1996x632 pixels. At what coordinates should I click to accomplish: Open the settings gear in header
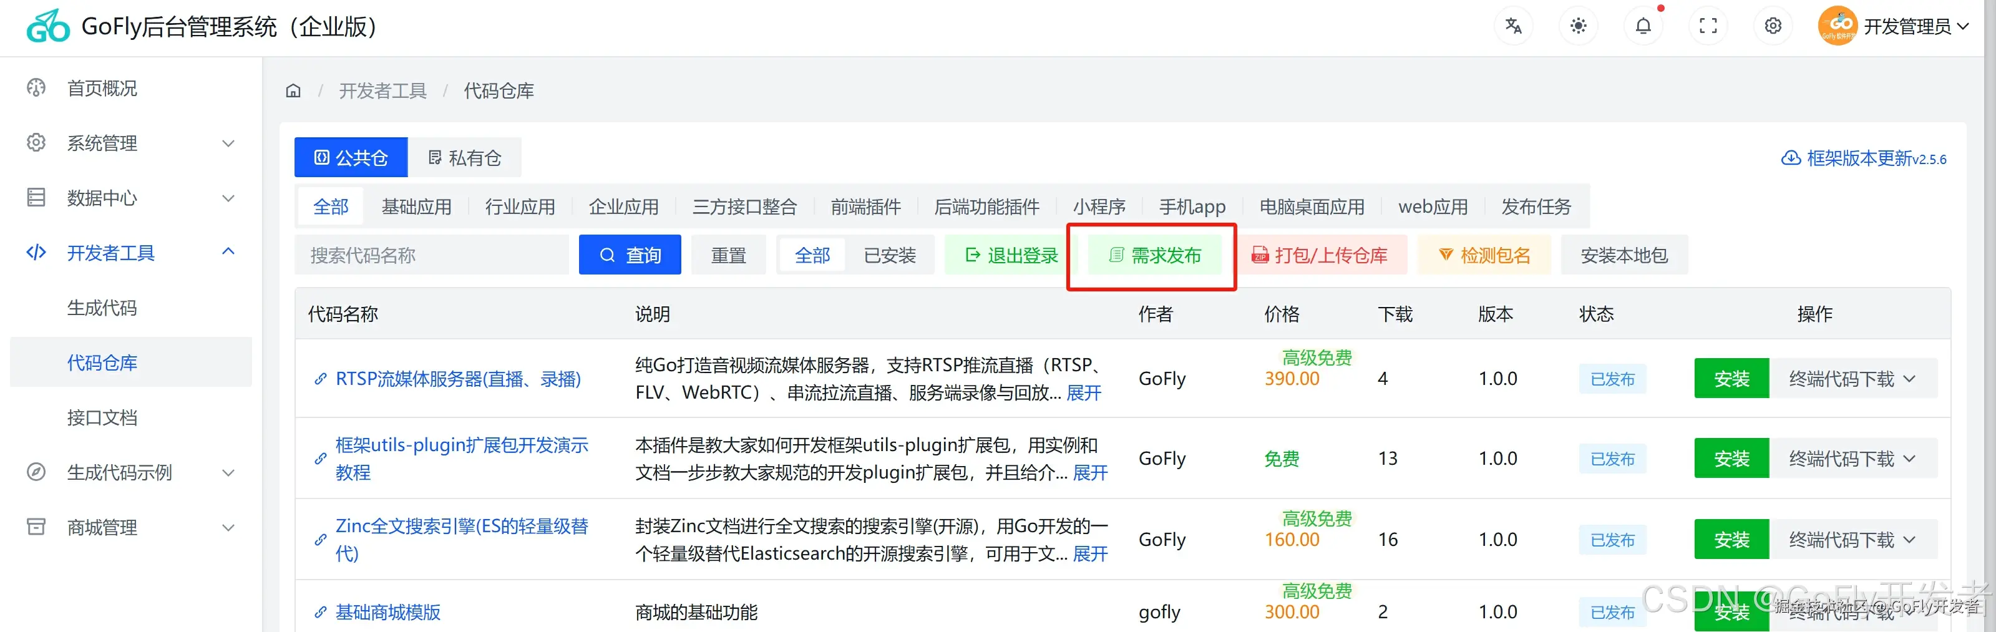point(1773,26)
